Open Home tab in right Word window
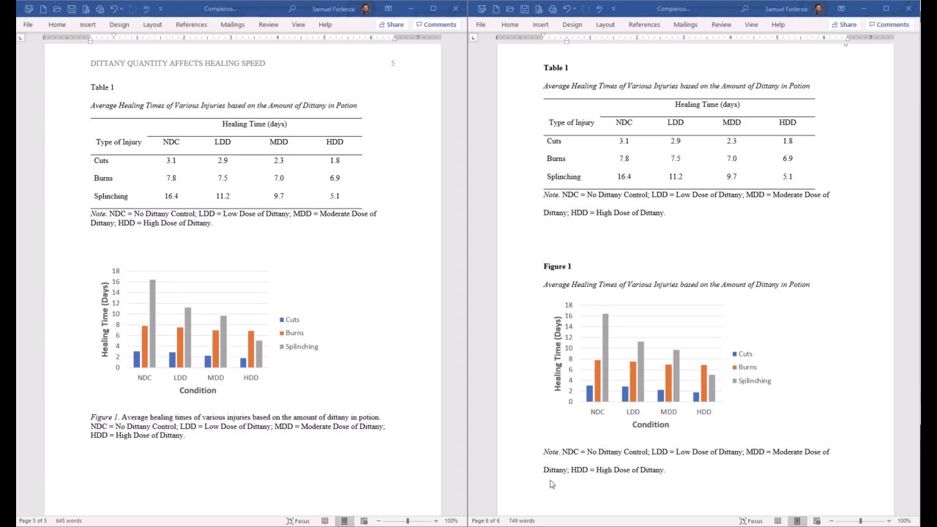The image size is (937, 527). [x=510, y=24]
